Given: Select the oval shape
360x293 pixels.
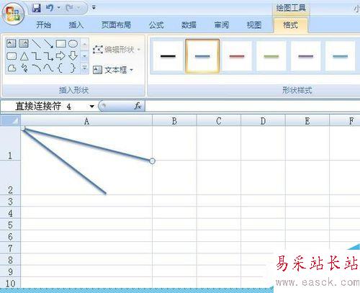Looking at the screenshot, I should click(73, 44).
